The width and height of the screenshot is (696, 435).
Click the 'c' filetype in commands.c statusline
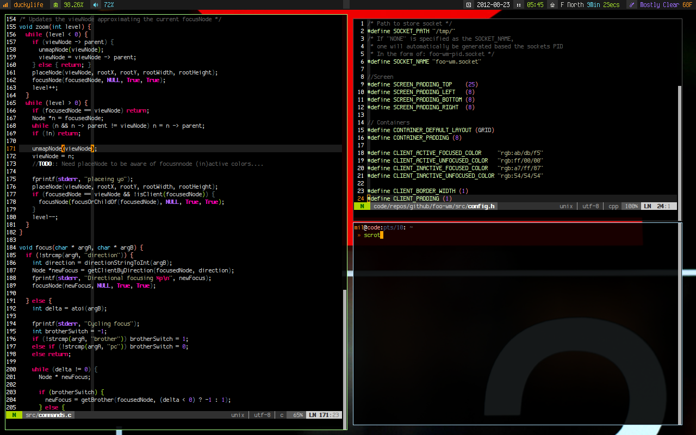click(x=282, y=415)
